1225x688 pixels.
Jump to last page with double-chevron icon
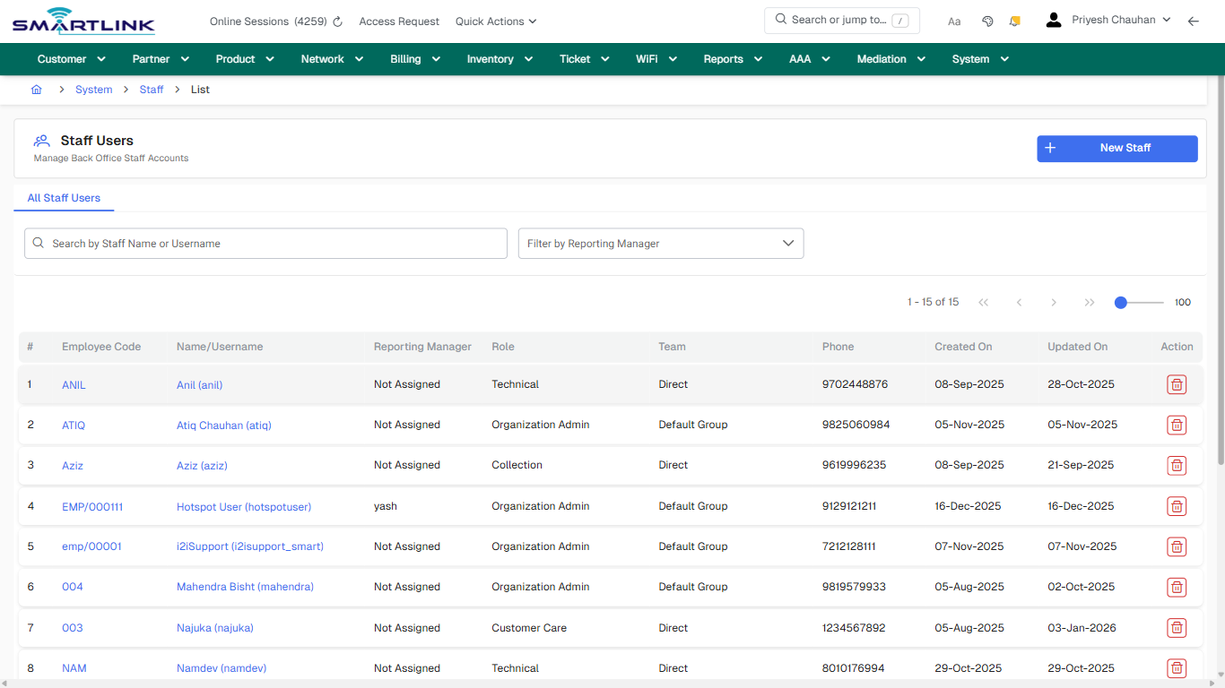click(x=1090, y=303)
